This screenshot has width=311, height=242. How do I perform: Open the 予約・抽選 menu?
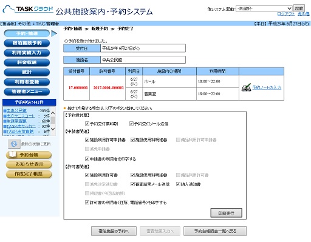click(27, 33)
